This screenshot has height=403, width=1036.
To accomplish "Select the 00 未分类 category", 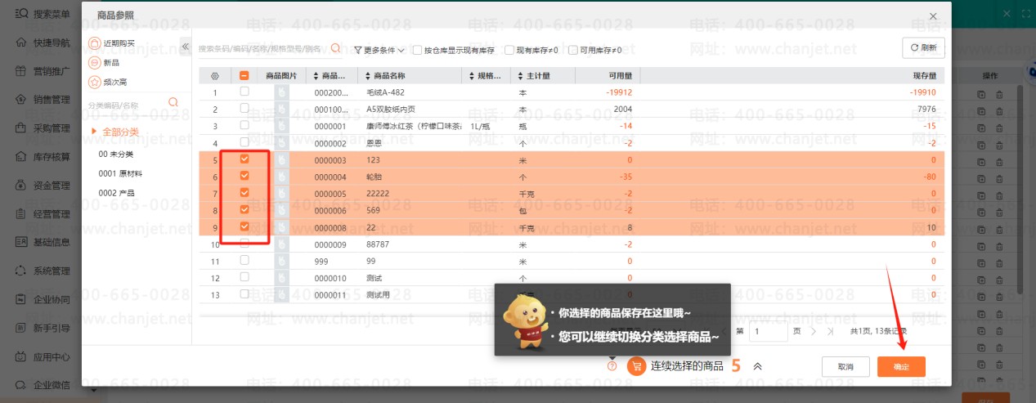I will [x=116, y=154].
